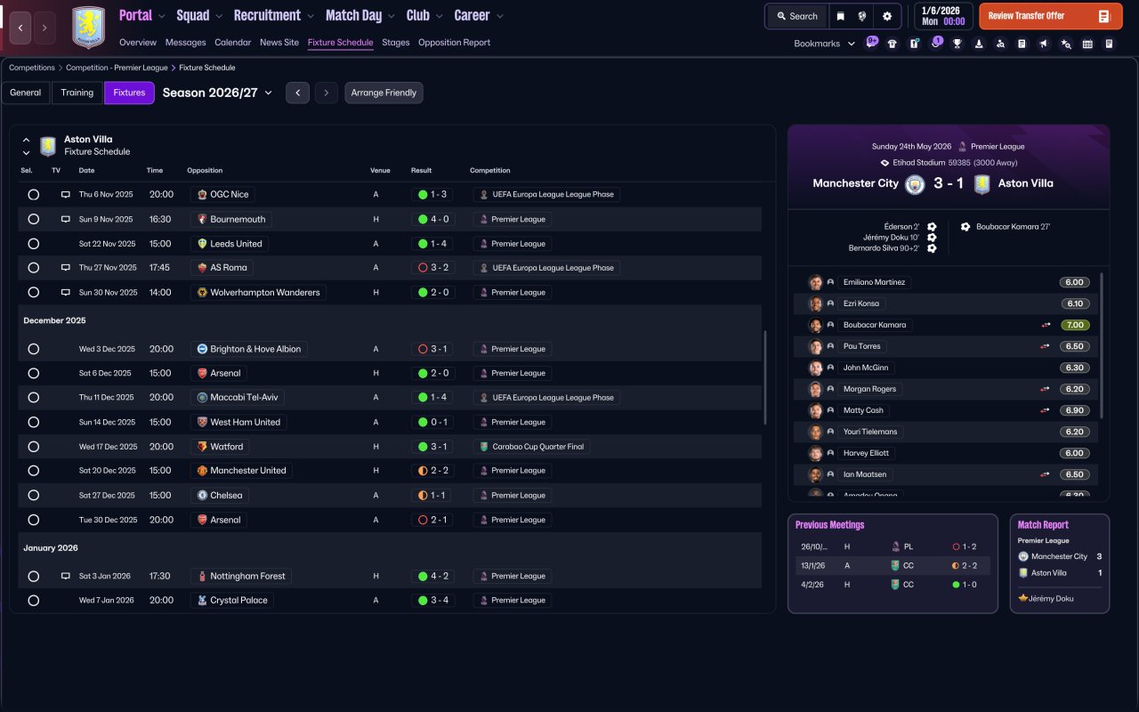Click the General view button
The width and height of the screenshot is (1139, 712).
pyautogui.click(x=26, y=93)
